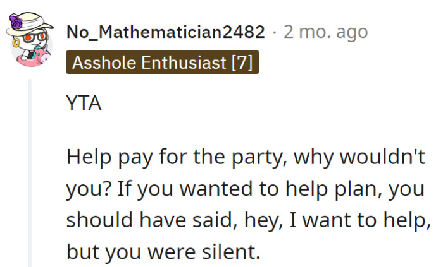Collapse the comment using the vertical thread line
The width and height of the screenshot is (443, 267).
coord(29,170)
